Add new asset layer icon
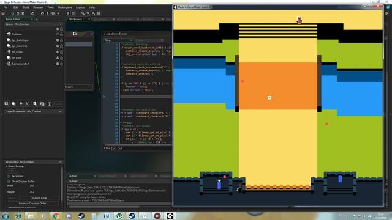The height and width of the screenshot is (220, 392). tap(35, 103)
